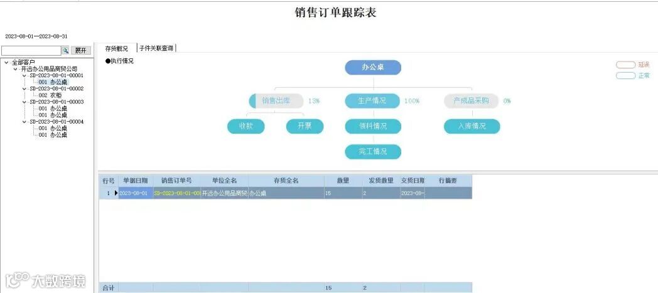Open the 收款 flowchart node
Image resolution: width=658 pixels, height=293 pixels.
pyautogui.click(x=246, y=126)
